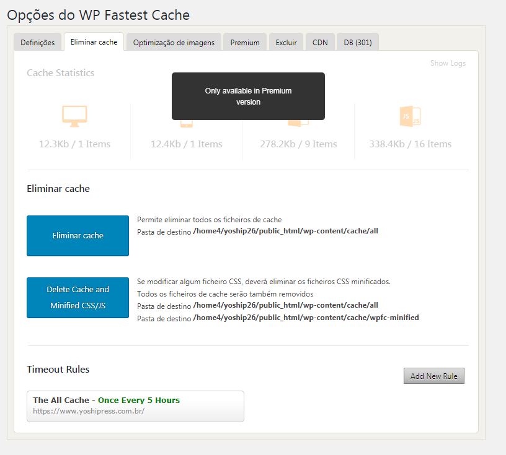Click the 338.4Kb / 16 Items statistic
506x455 pixels.
pyautogui.click(x=410, y=144)
